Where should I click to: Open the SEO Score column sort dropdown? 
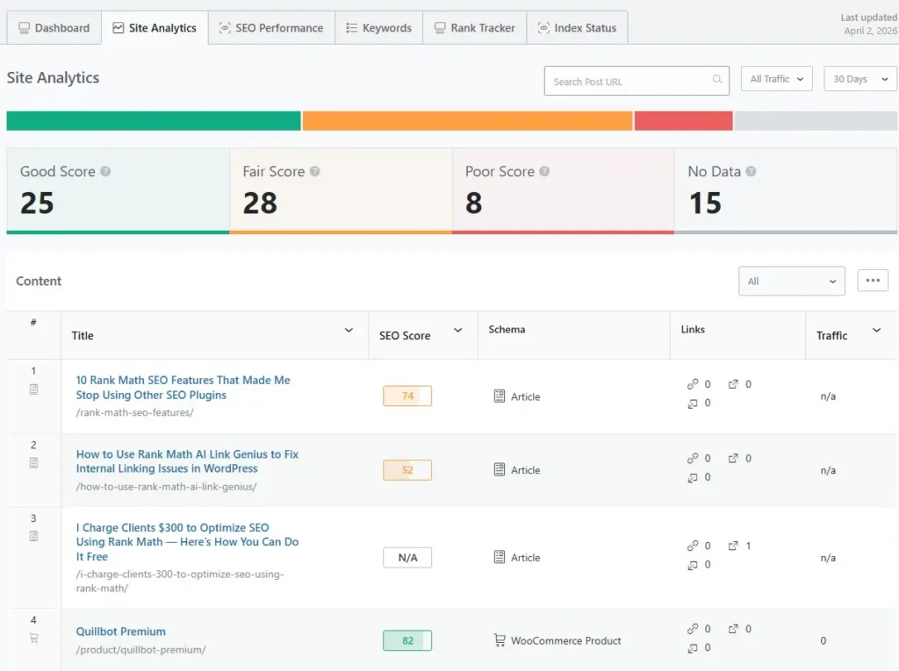coord(457,332)
